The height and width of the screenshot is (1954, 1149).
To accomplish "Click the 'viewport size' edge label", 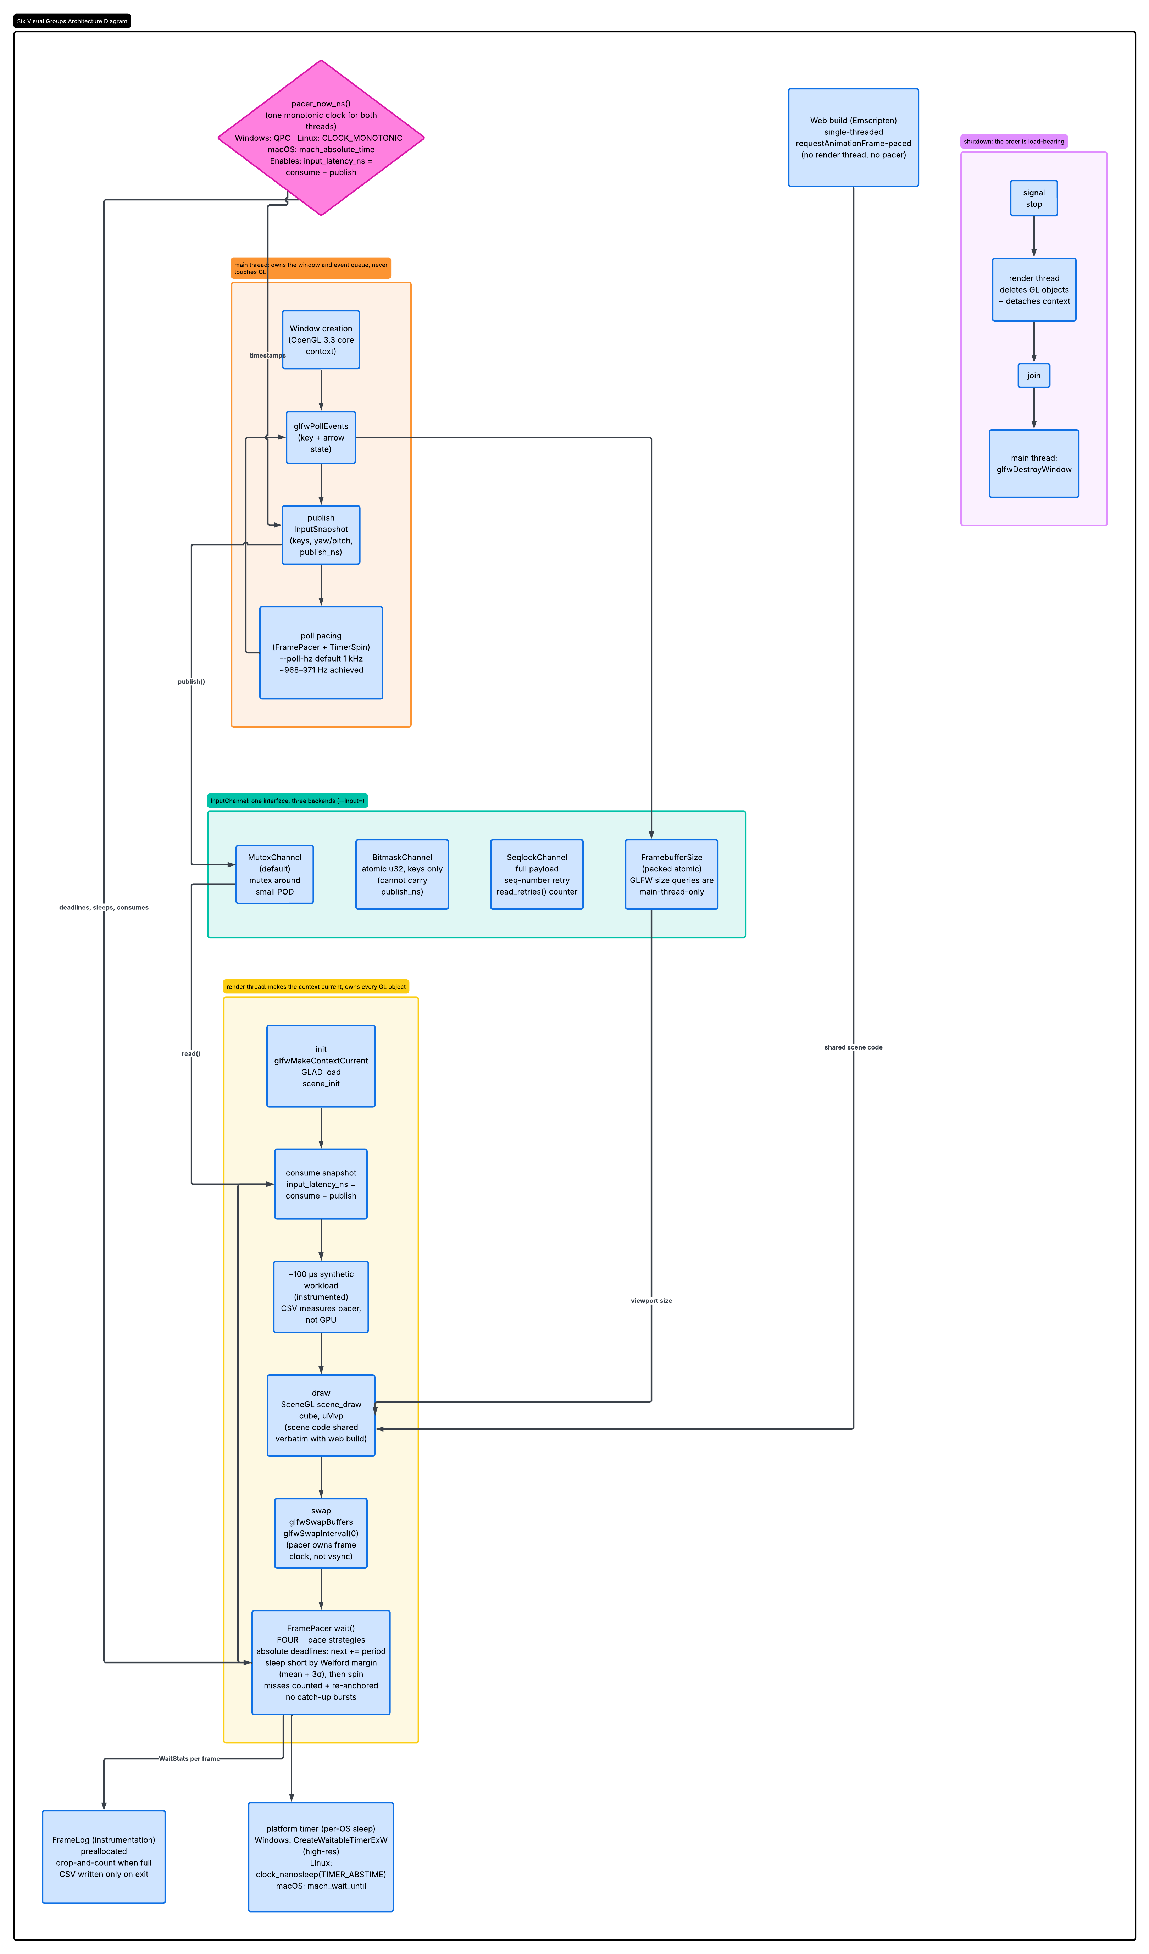I will coord(651,1300).
